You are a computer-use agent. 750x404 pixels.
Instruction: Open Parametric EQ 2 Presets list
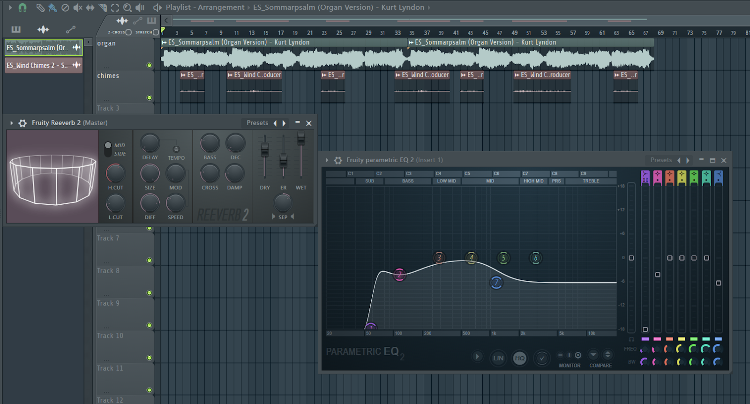click(x=661, y=160)
